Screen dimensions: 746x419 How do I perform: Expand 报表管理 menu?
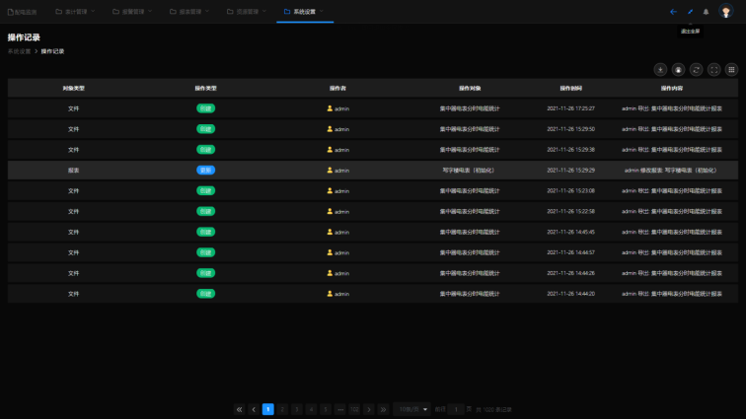point(189,12)
